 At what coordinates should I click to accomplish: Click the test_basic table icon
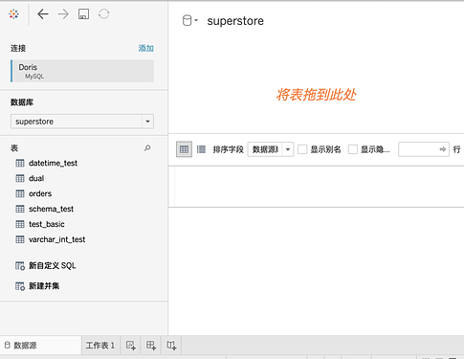click(x=20, y=224)
